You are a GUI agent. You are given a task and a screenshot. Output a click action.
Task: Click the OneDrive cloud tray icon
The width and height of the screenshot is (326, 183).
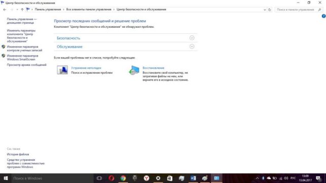click(269, 178)
